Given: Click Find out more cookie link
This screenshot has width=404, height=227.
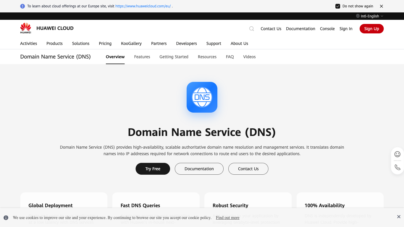Looking at the screenshot, I should [x=227, y=218].
